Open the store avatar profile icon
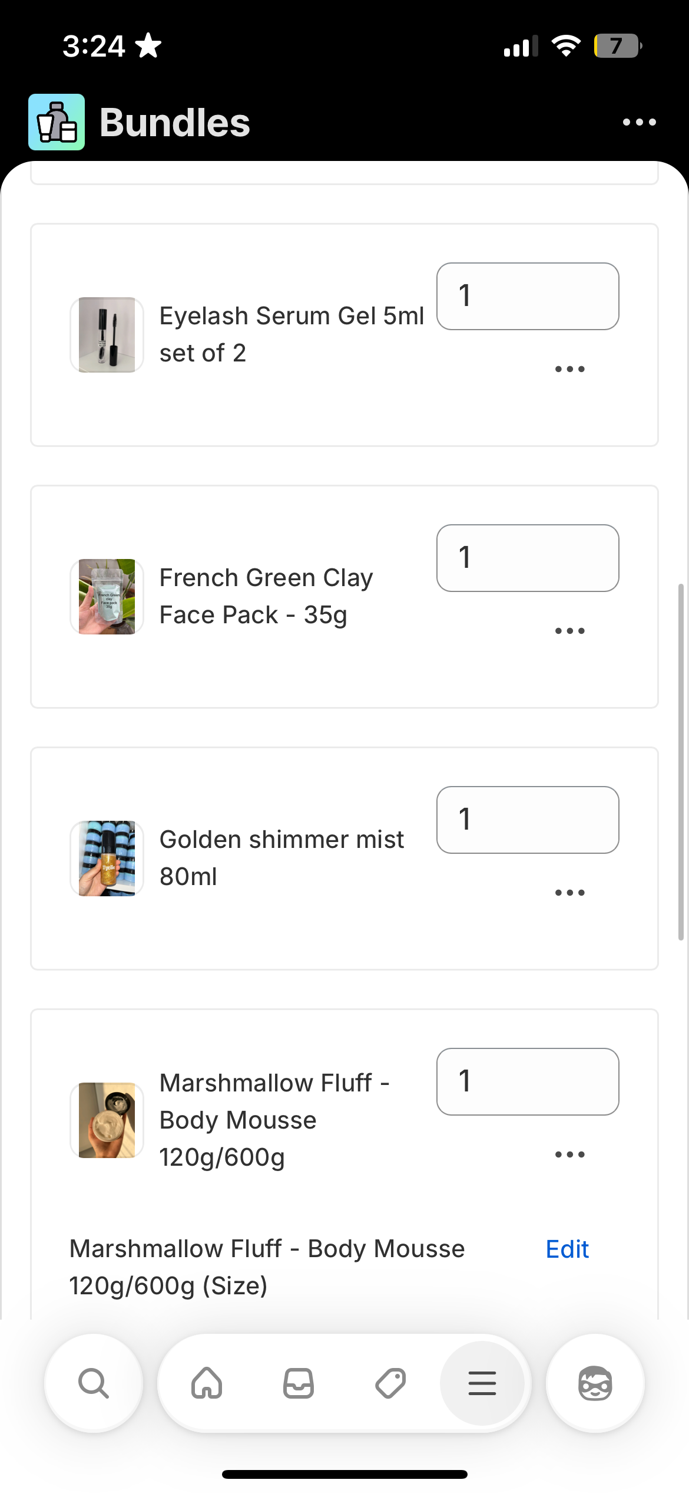Viewport: 689px width, 1493px height. click(x=595, y=1383)
